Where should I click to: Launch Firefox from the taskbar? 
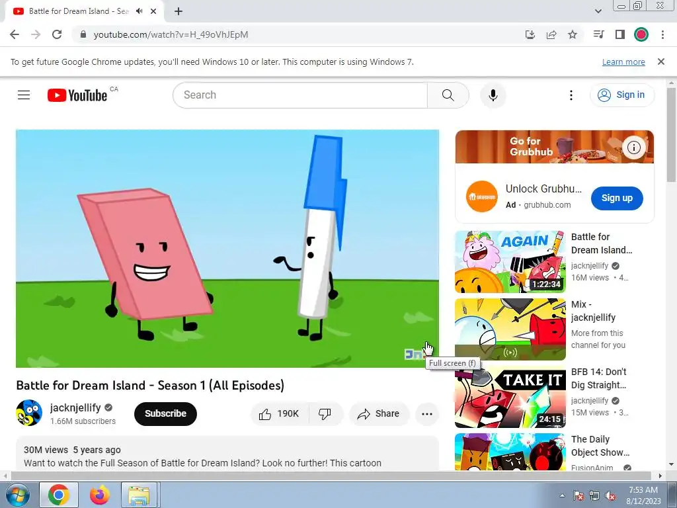pos(100,495)
